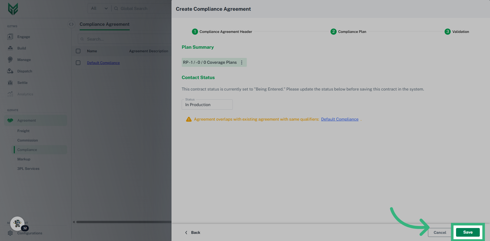490x241 pixels.
Task: Select the Engage sidebar icon
Action: tap(10, 37)
